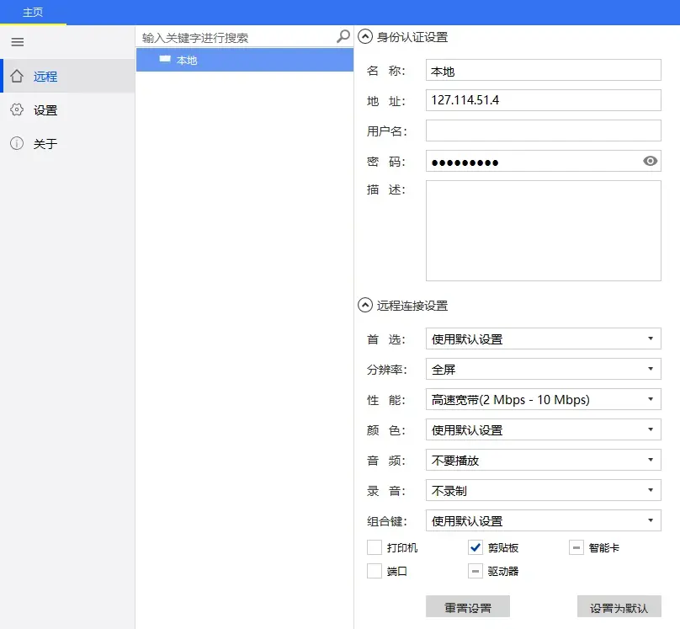Click the 重置设置 button
680x629 pixels.
click(468, 606)
